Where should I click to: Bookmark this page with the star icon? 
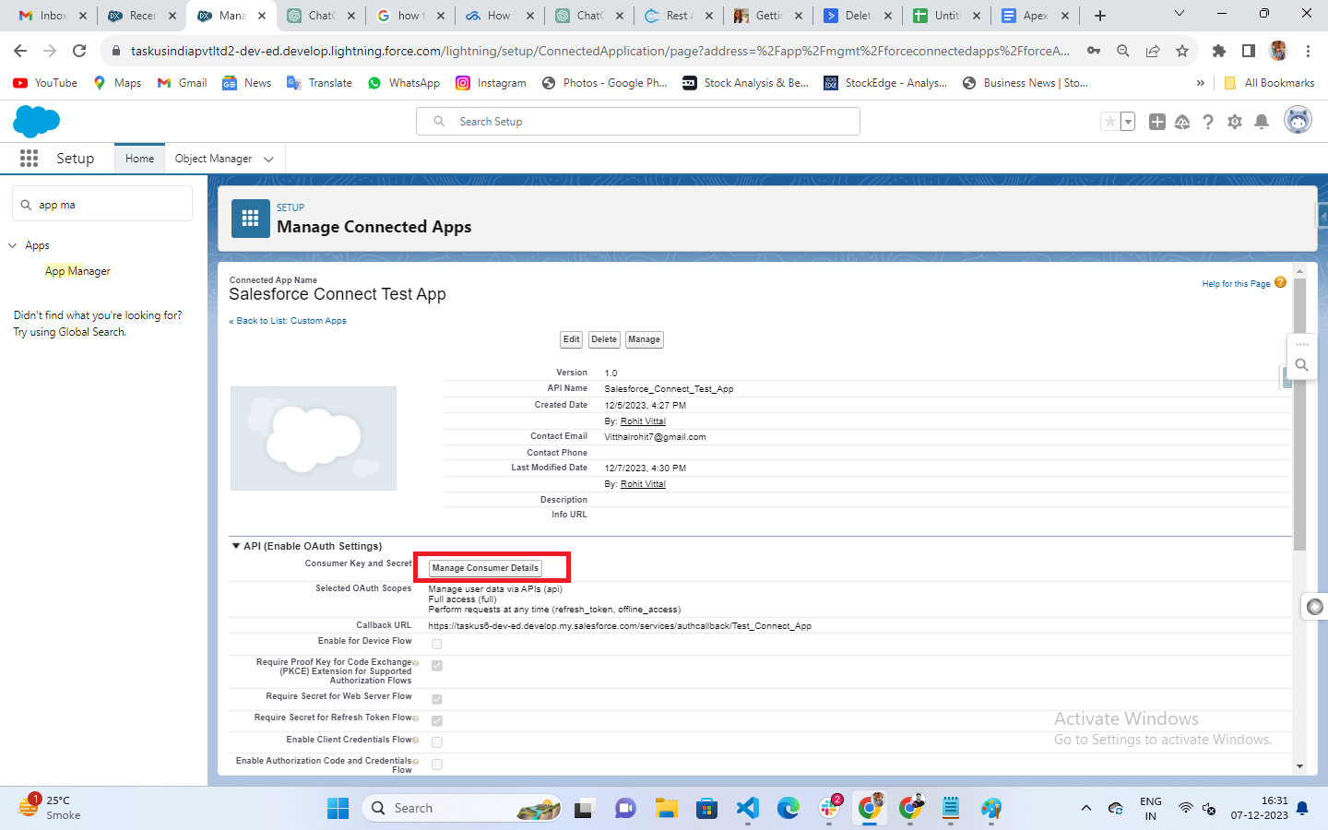1182,51
